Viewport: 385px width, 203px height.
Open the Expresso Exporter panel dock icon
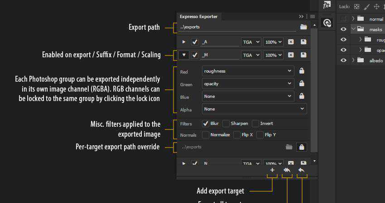coord(326,22)
